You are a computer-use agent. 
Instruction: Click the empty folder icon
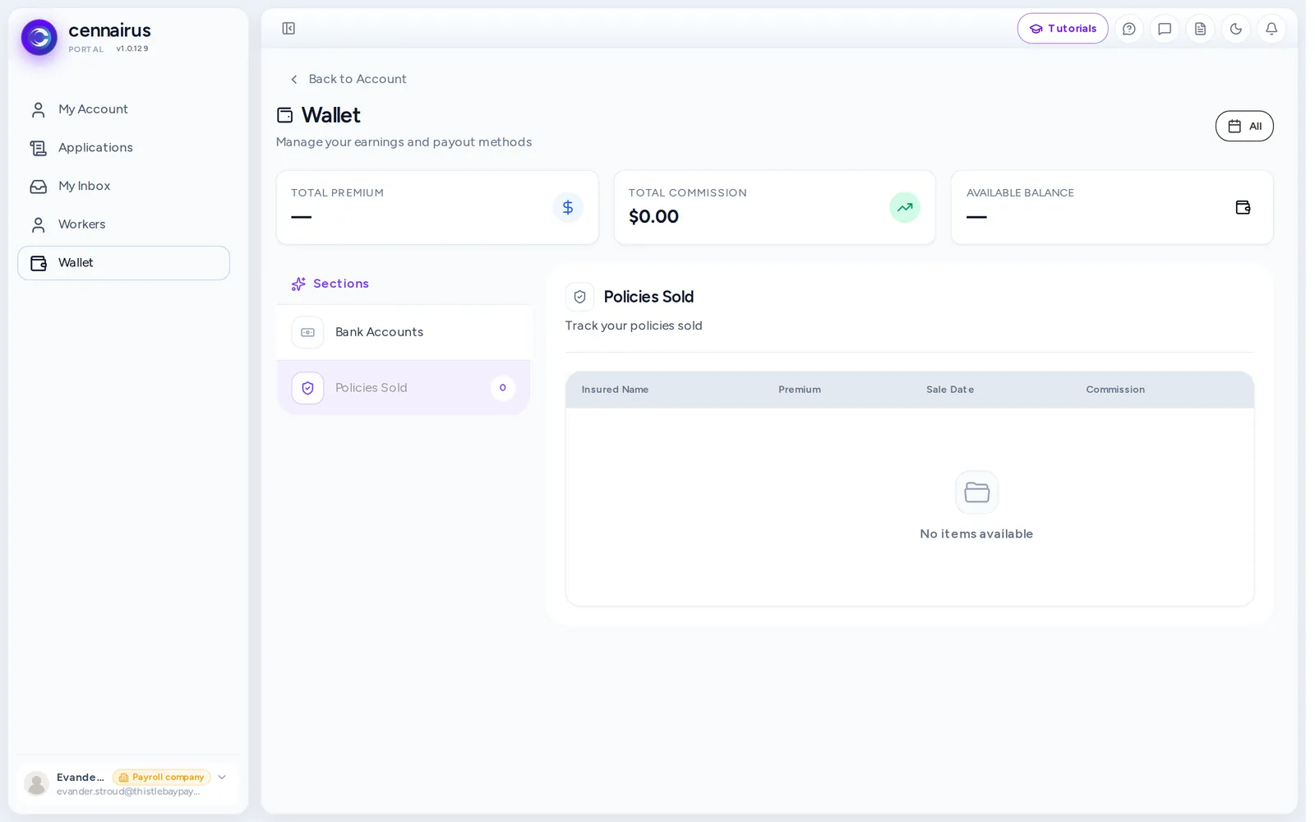(976, 492)
